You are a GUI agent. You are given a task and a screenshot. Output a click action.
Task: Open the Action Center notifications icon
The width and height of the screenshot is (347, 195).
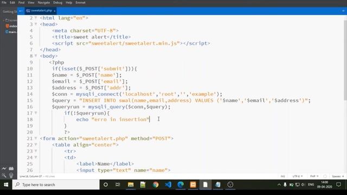click(x=338, y=185)
